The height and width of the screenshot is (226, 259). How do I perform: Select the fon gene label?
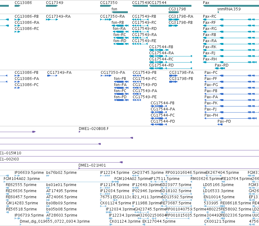click(114, 9)
